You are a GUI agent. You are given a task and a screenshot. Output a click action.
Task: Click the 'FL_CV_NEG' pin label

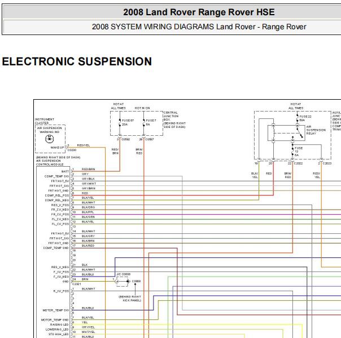click(x=60, y=219)
